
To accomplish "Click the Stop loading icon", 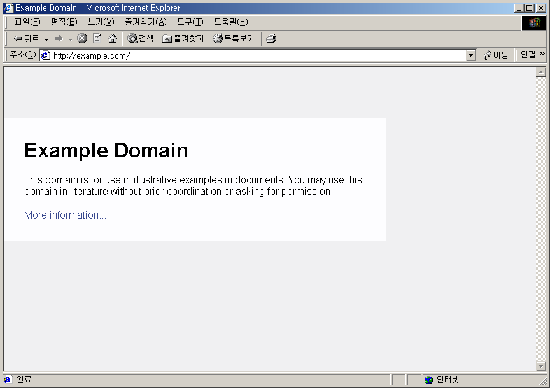I will (x=82, y=38).
